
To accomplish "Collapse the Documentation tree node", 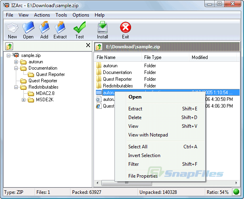I will (16, 68).
